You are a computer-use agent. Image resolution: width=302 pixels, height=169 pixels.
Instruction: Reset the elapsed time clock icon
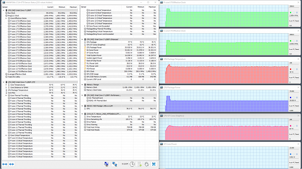pyautogui.click(x=132, y=164)
